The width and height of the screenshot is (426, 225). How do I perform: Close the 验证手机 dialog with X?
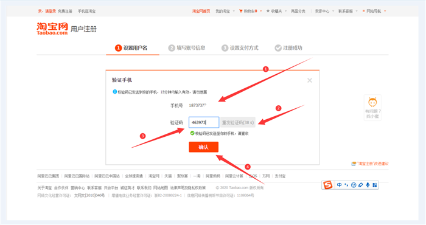point(309,80)
